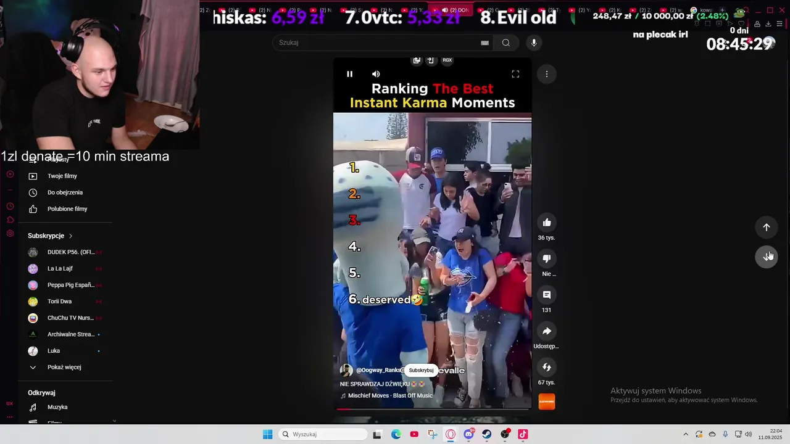Image resolution: width=790 pixels, height=444 pixels.
Task: Subscribe using the Subskrybuj button
Action: [421, 370]
